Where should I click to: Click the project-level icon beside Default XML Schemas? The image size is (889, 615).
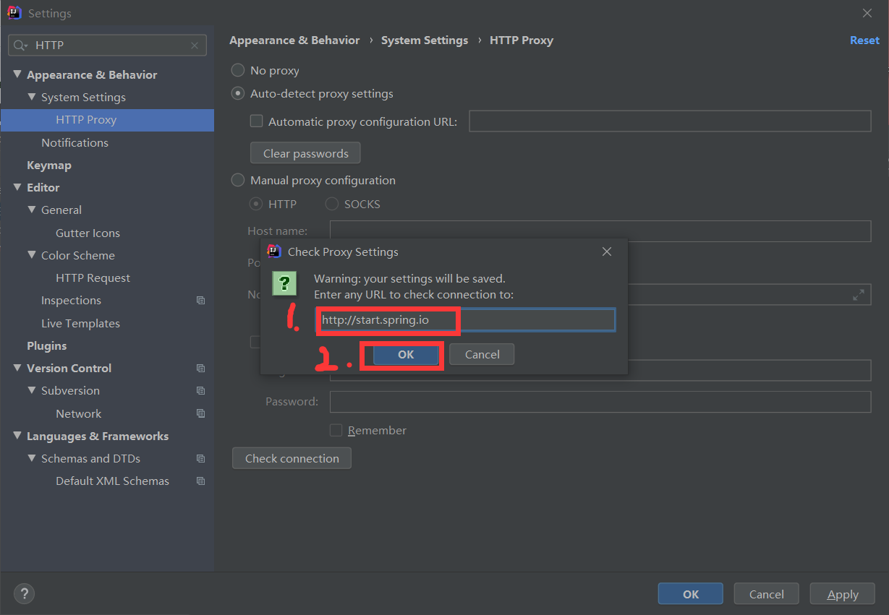pos(200,481)
